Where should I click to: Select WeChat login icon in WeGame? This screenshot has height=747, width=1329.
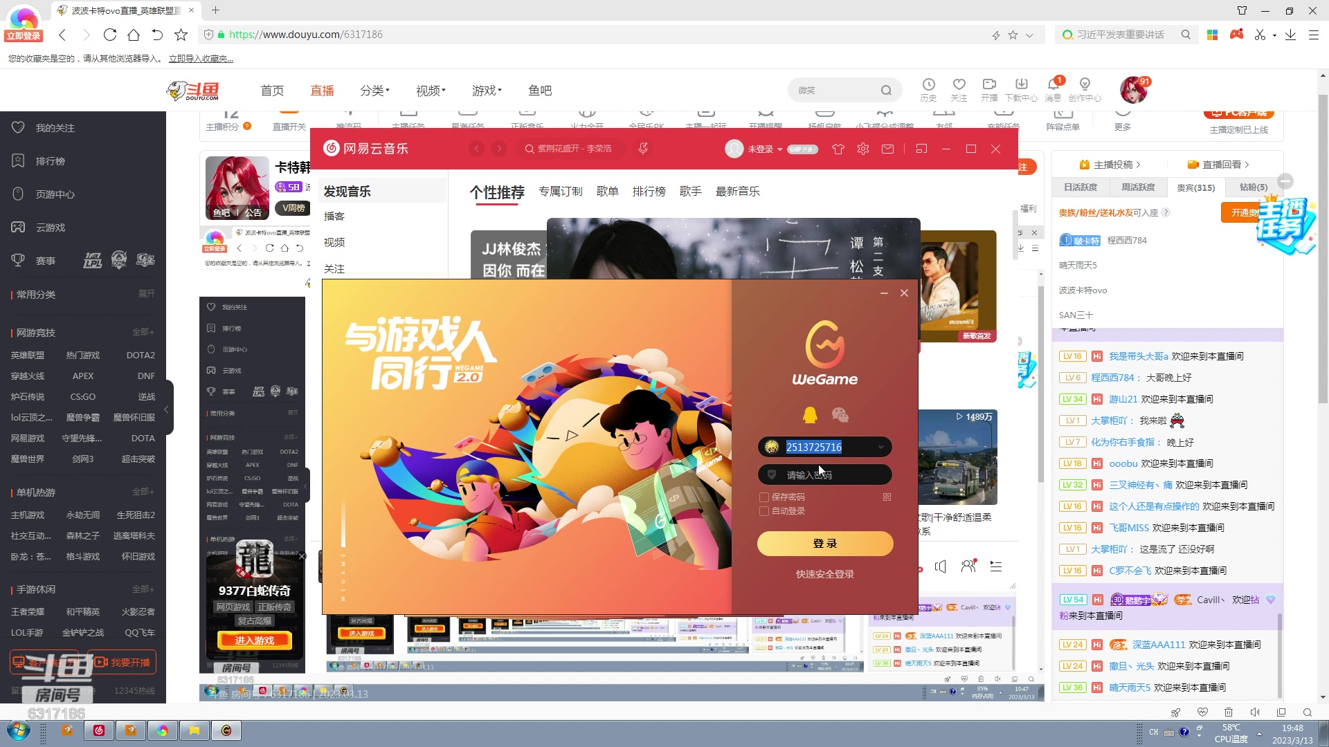(x=840, y=414)
